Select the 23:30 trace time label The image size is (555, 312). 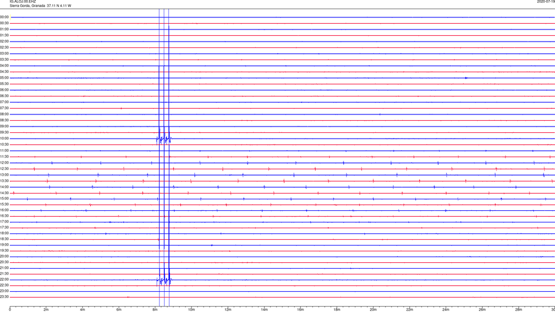[x=4, y=297]
